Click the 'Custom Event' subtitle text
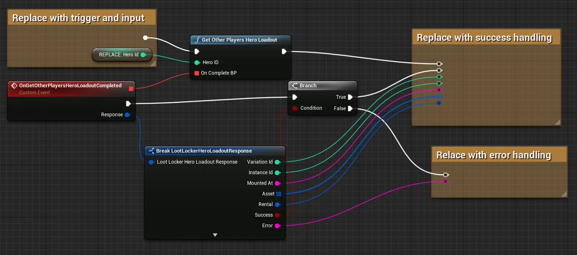Screen dimensions: 577x255 [34, 93]
